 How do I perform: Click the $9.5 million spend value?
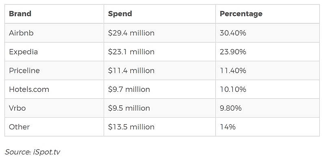click(129, 108)
